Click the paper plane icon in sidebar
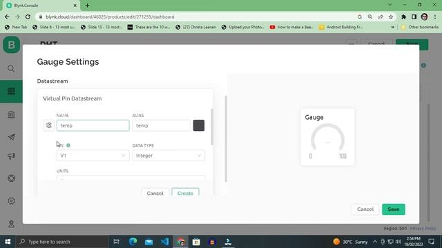Image resolution: width=442 pixels, height=248 pixels. pos(11,137)
